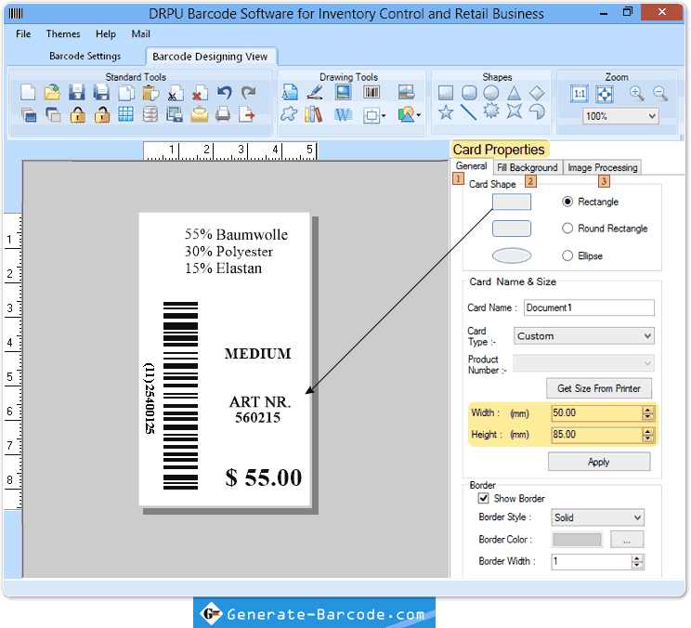Click the open folder icon

coord(52,93)
